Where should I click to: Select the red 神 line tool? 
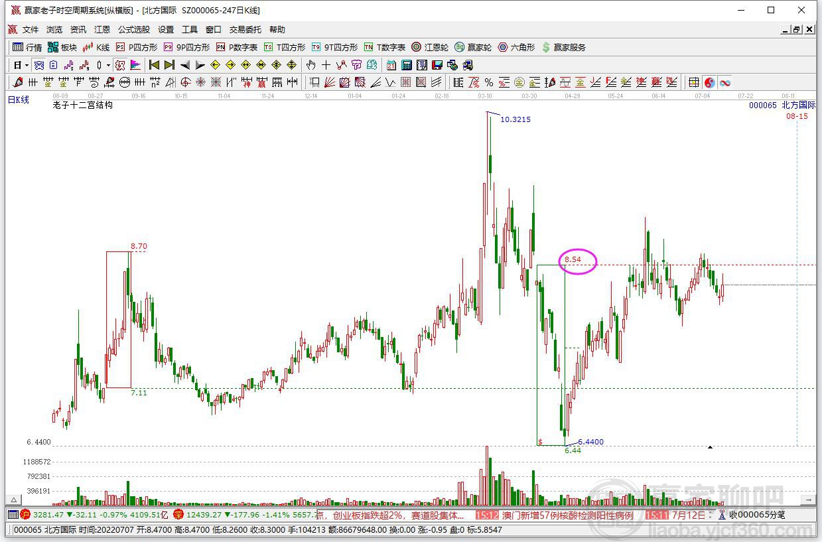click(x=247, y=82)
